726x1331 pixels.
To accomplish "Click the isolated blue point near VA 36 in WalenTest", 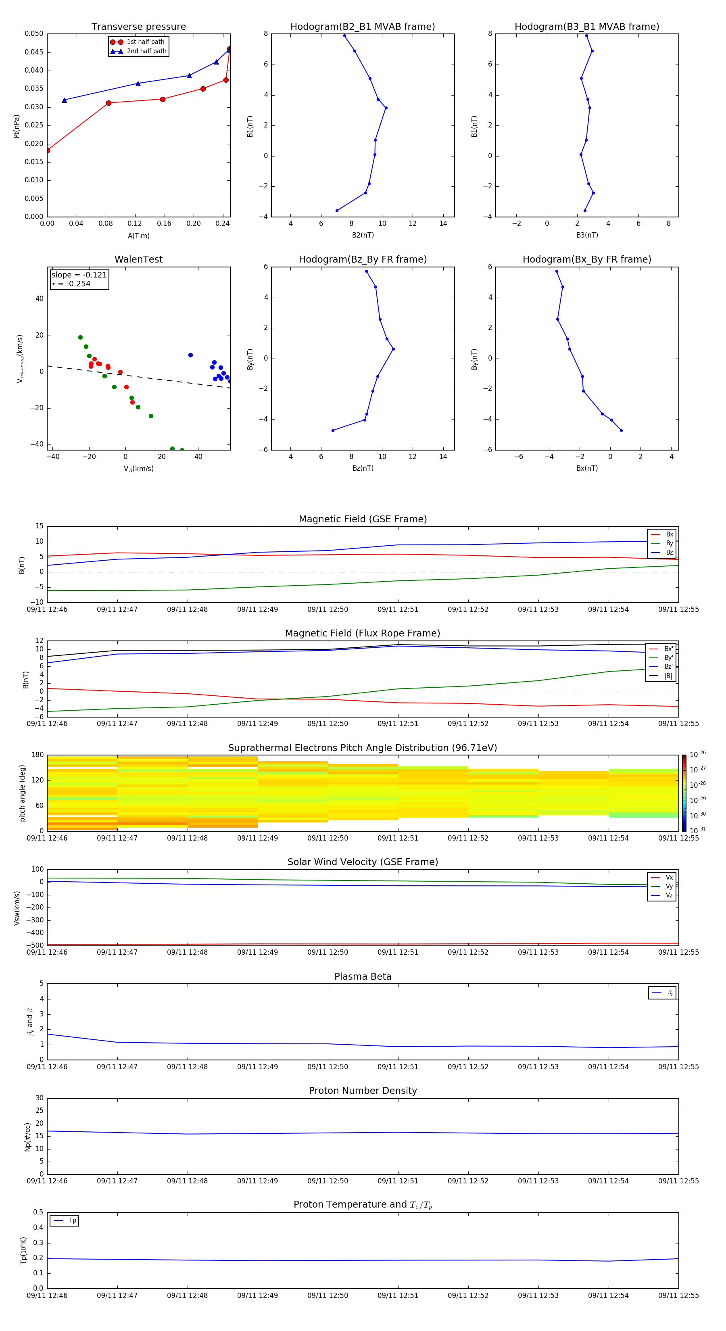I will 191,355.
